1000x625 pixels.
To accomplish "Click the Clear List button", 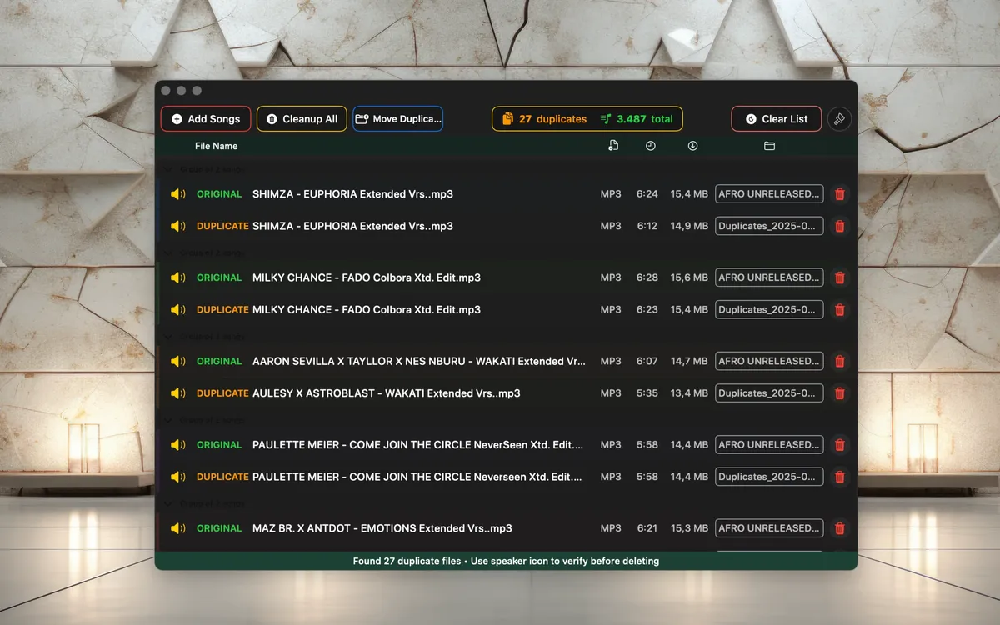I will 776,119.
